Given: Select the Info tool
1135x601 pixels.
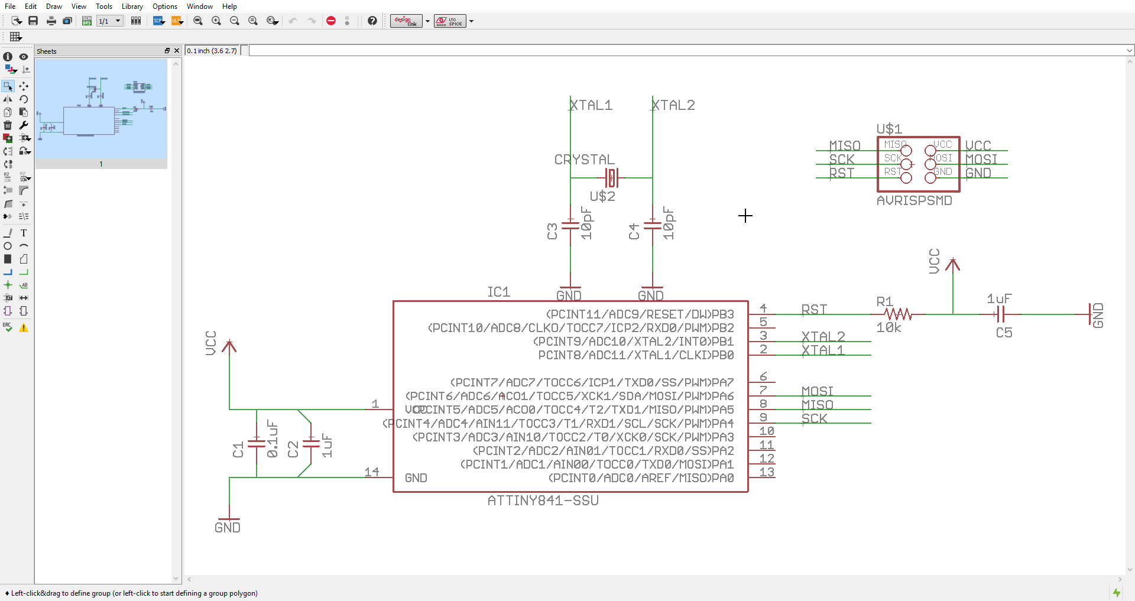Looking at the screenshot, I should [x=8, y=57].
